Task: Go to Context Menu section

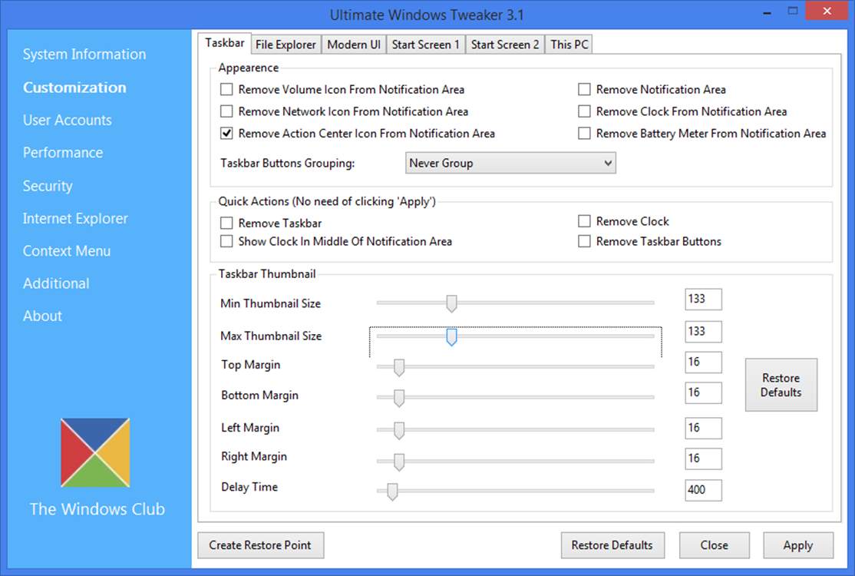Action: 67,251
